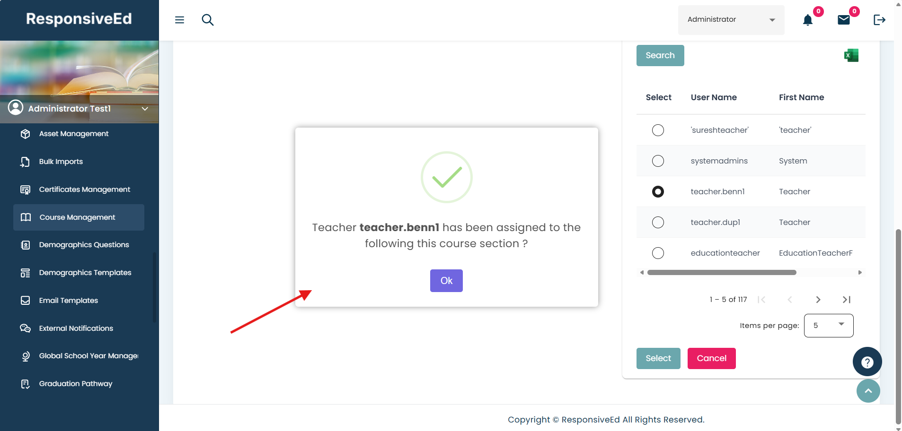This screenshot has height=431, width=902.
Task: Click the hamburger menu icon
Action: point(179,20)
